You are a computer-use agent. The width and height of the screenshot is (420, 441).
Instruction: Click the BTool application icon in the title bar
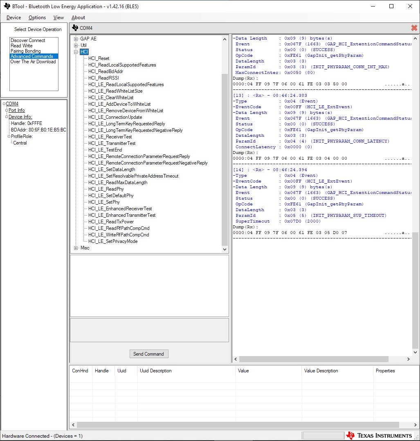(6, 6)
